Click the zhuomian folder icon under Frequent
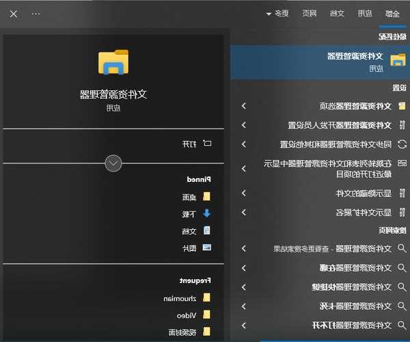410x342 pixels. [x=206, y=298]
